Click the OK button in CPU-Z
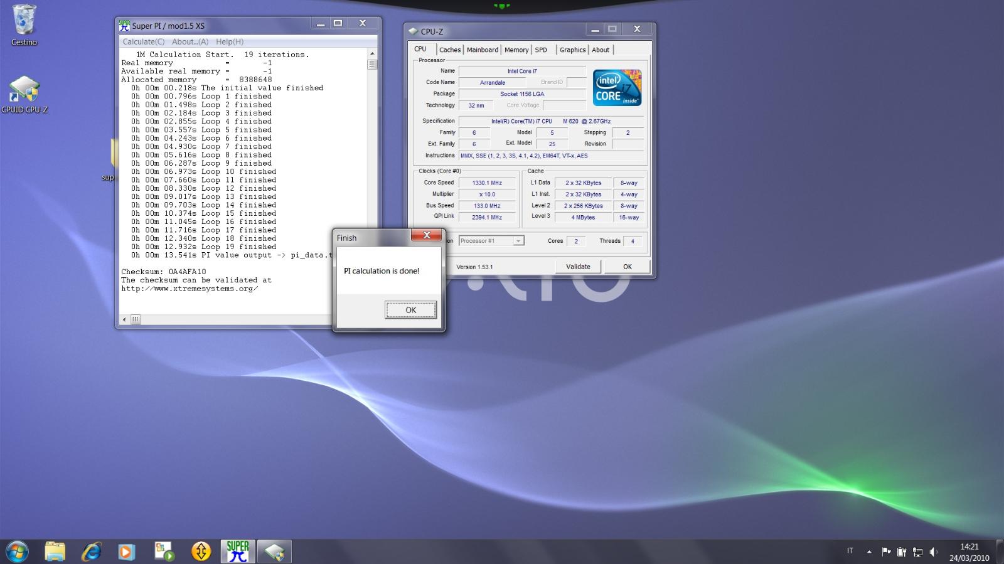Image resolution: width=1004 pixels, height=564 pixels. [x=627, y=267]
